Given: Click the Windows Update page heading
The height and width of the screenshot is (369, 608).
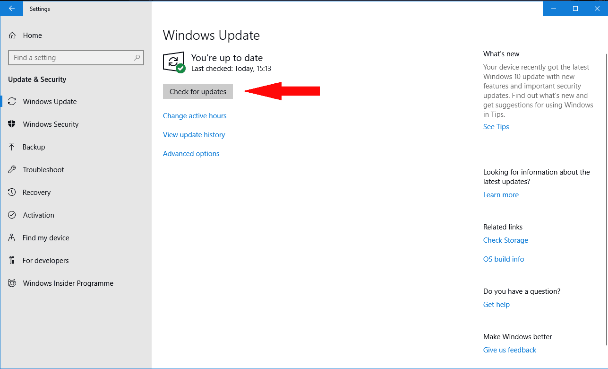Looking at the screenshot, I should [x=211, y=35].
